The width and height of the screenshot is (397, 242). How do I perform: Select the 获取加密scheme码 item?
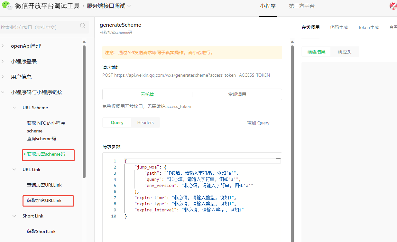click(46, 154)
